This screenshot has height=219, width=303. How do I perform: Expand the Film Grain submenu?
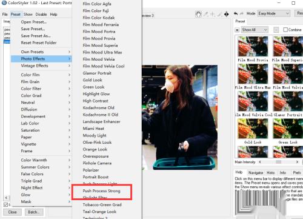click(41, 82)
